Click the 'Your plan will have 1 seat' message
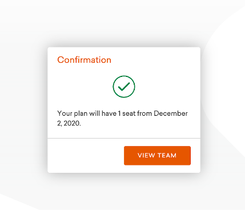 (122, 118)
